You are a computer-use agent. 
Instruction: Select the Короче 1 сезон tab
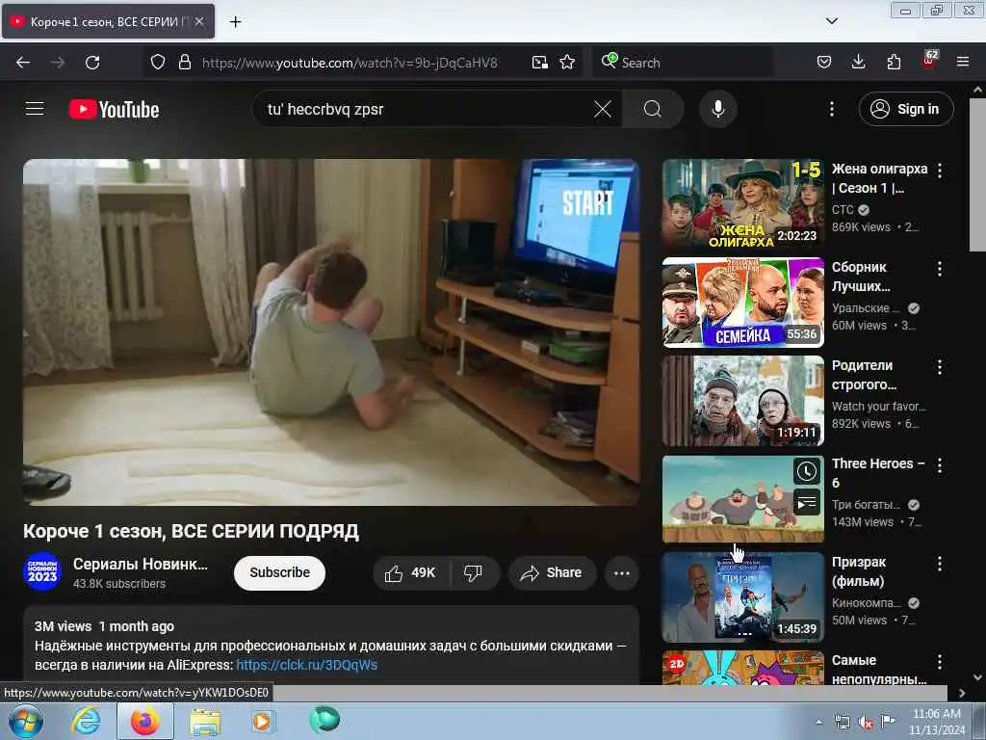coord(108,22)
